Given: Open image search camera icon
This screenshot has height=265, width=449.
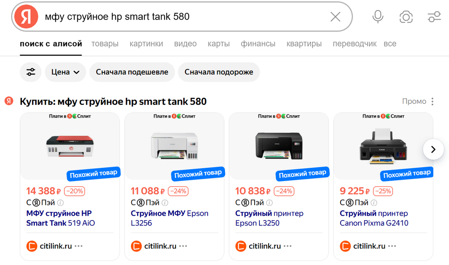Looking at the screenshot, I should coord(406,17).
